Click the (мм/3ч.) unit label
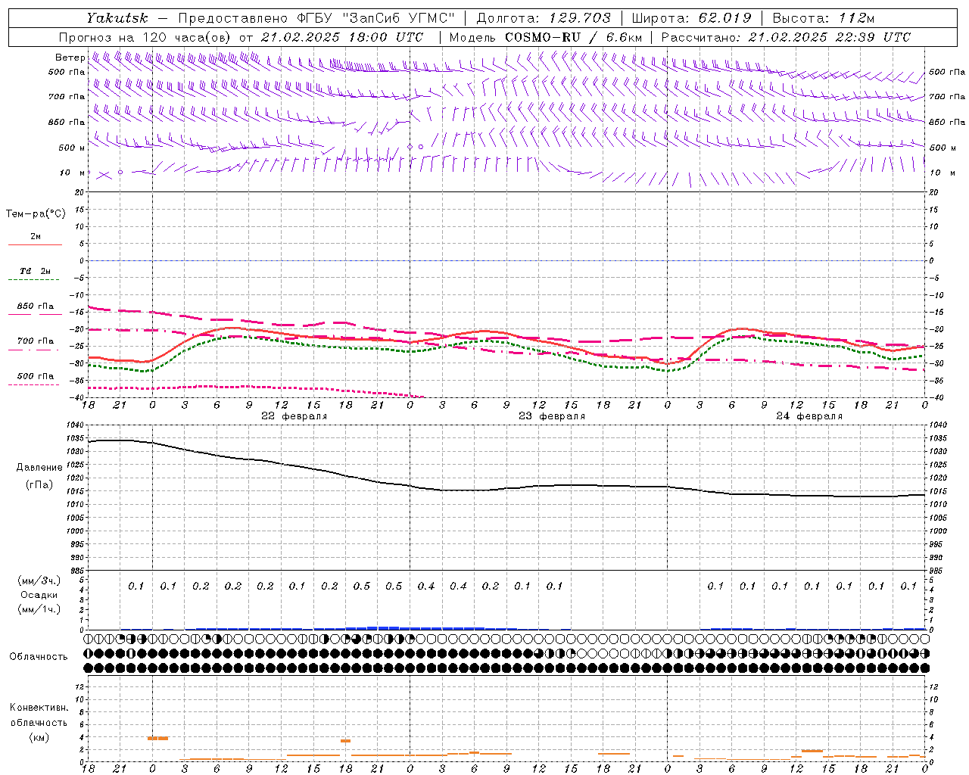The image size is (969, 775). (39, 580)
